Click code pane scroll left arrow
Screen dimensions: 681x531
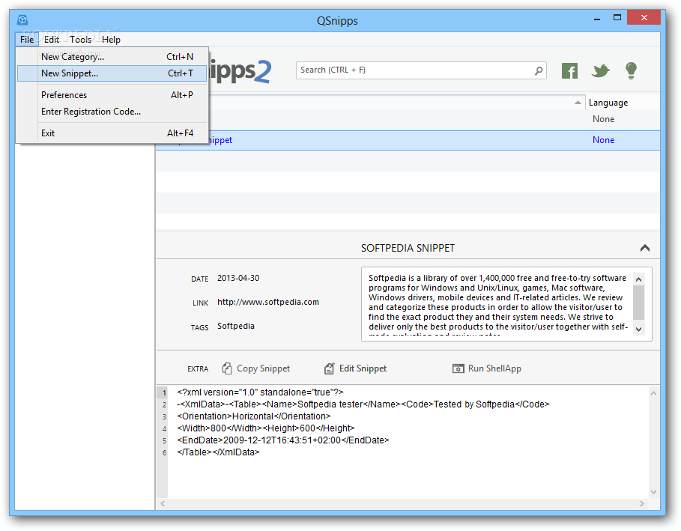[x=163, y=503]
